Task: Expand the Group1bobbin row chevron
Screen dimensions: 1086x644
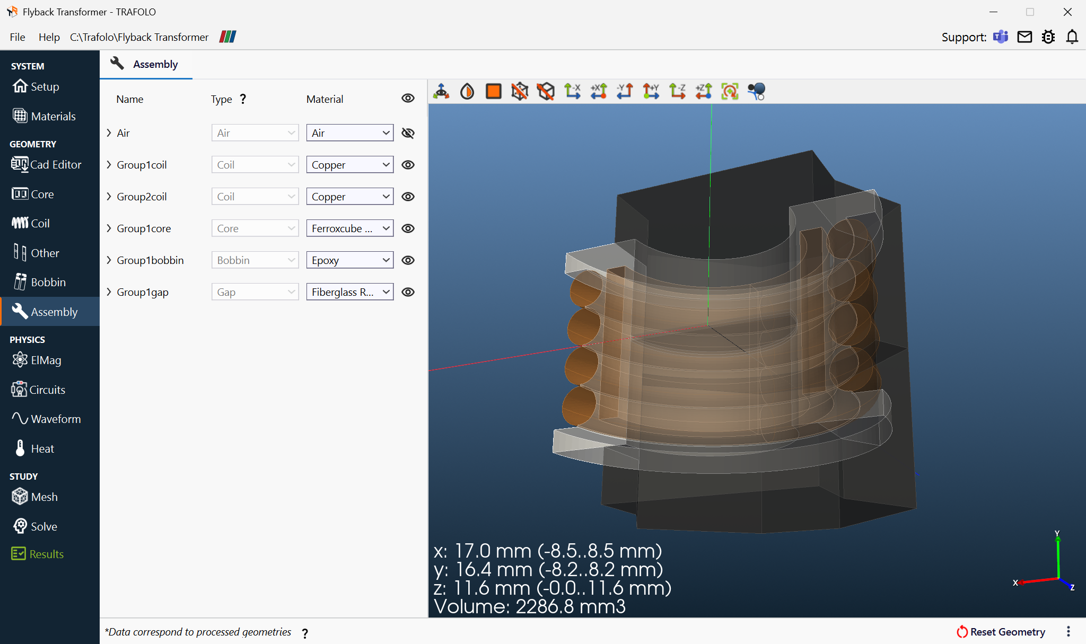Action: [x=109, y=260]
